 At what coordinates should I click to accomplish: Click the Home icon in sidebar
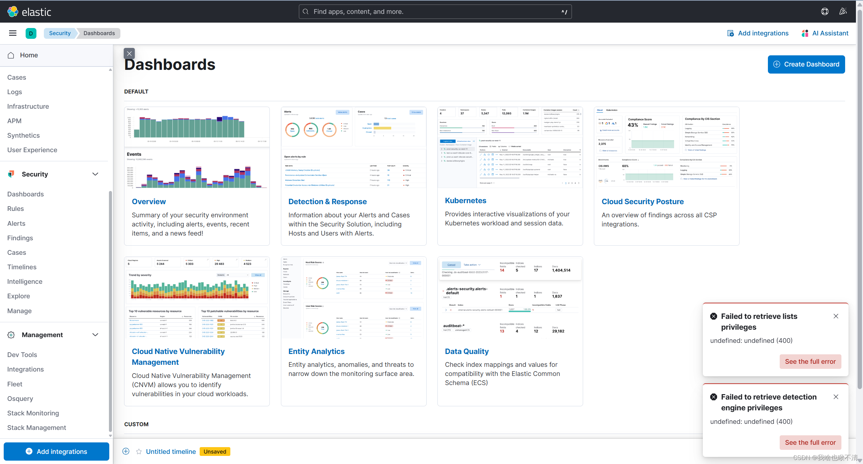pyautogui.click(x=11, y=55)
